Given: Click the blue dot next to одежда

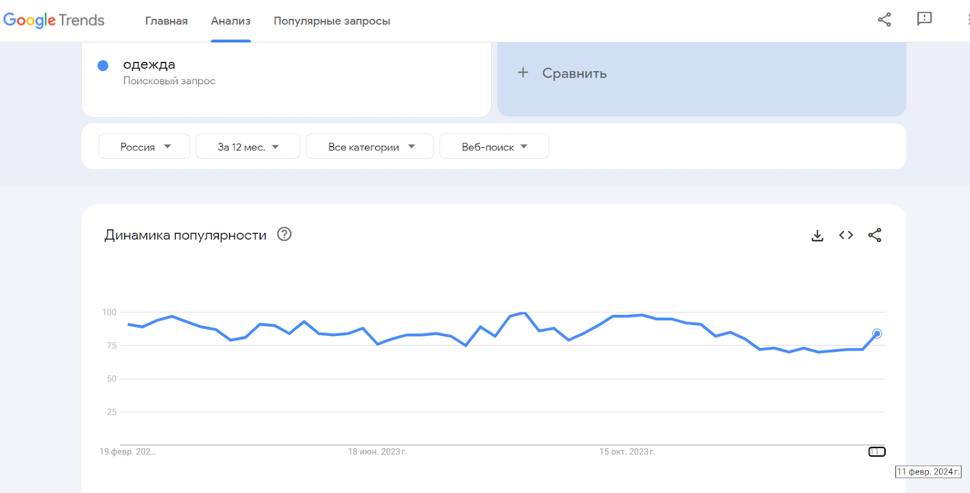Looking at the screenshot, I should click(103, 65).
